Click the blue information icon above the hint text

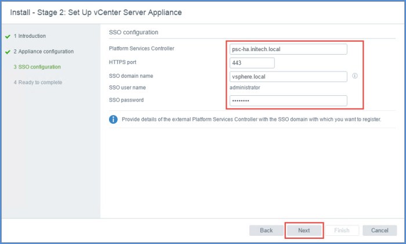point(114,120)
